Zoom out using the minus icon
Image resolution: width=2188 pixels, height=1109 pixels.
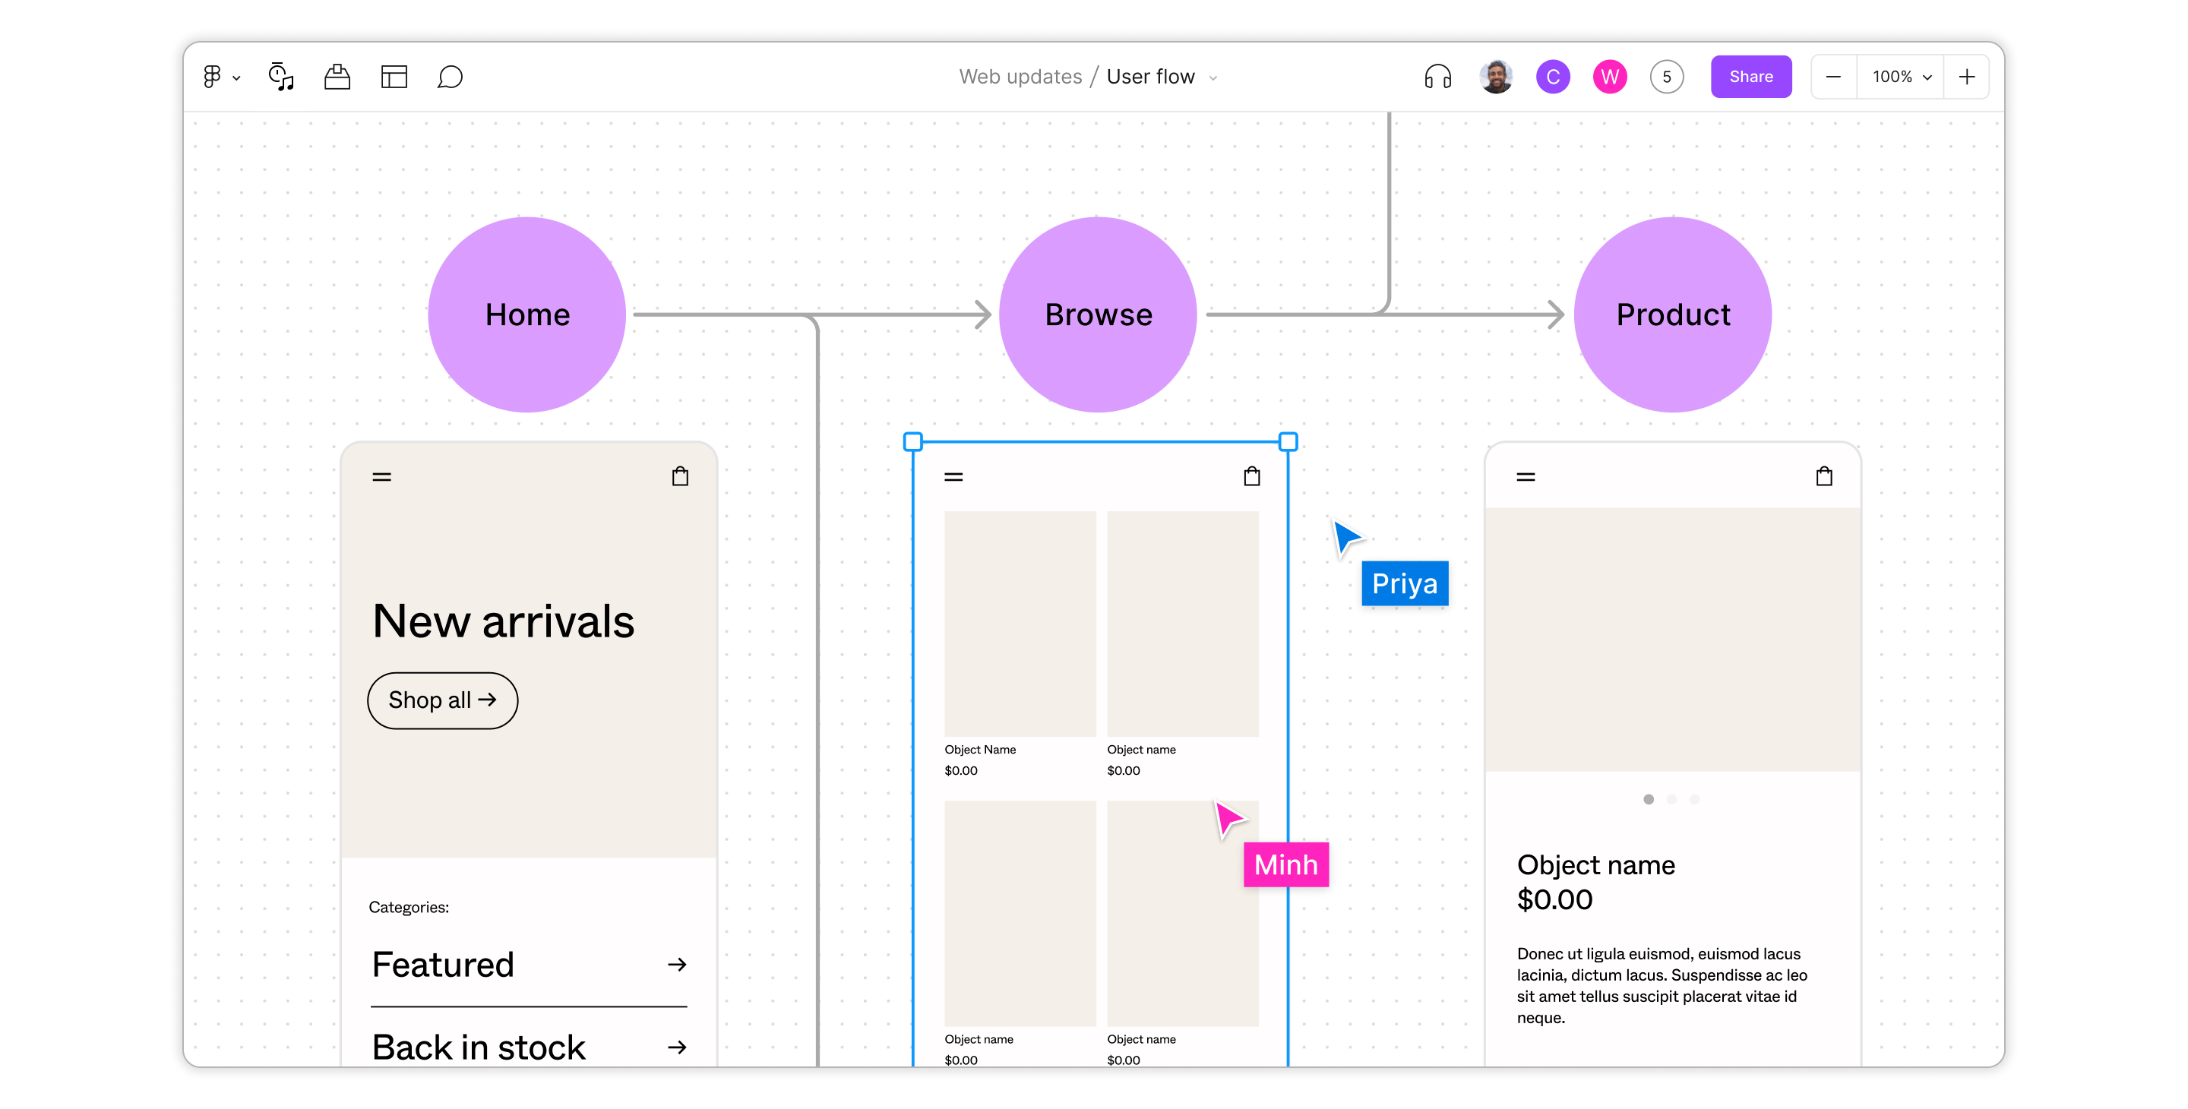(1835, 77)
